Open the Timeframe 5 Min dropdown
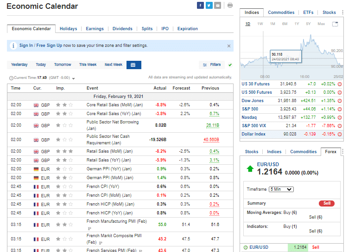Viewport: 361px width, 252px height. click(281, 189)
